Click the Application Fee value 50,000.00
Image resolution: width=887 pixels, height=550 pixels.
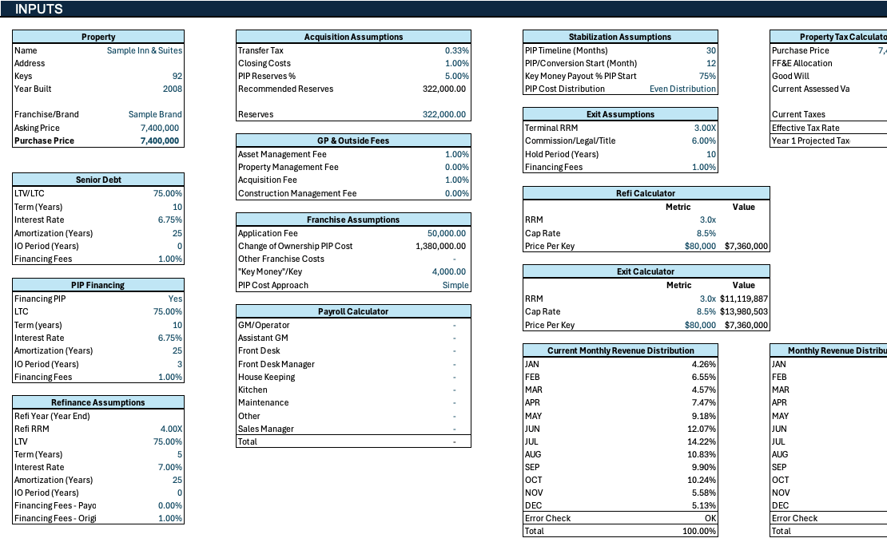[x=447, y=233]
